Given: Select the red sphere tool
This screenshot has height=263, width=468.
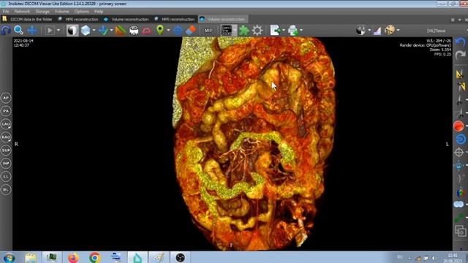Looking at the screenshot, I should point(458,126).
